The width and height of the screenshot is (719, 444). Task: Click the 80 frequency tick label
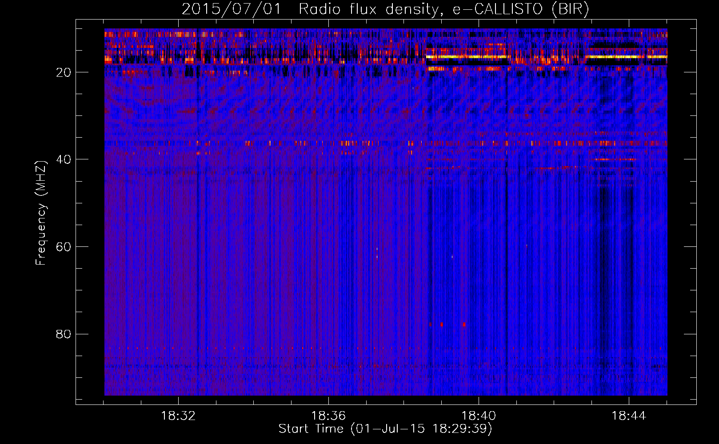64,334
